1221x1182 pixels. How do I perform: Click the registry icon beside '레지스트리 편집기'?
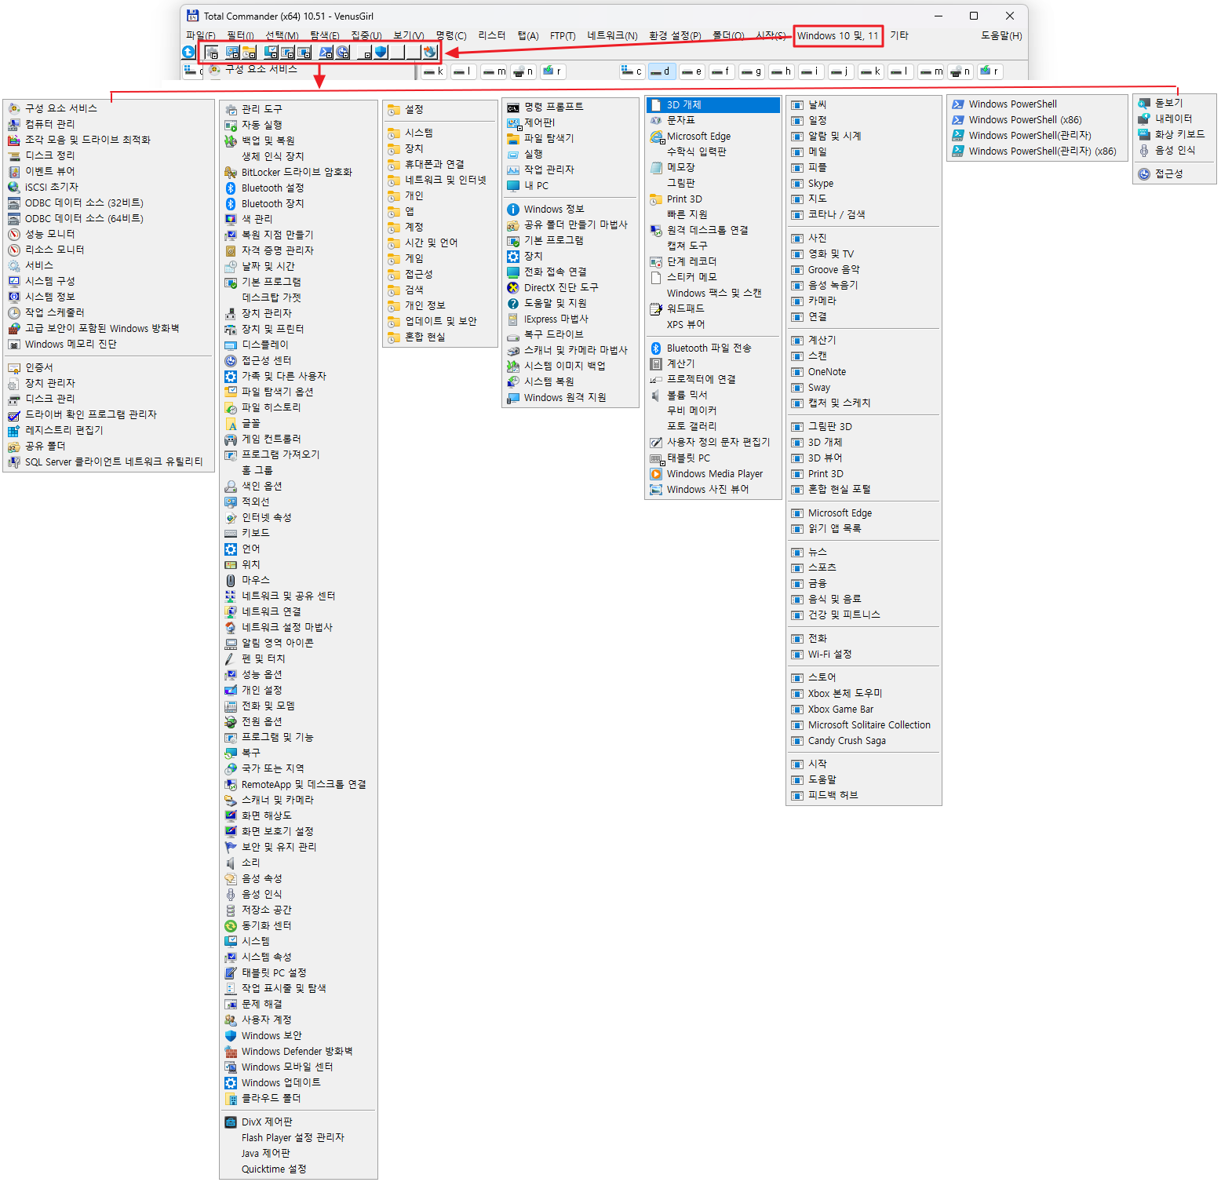tap(14, 431)
